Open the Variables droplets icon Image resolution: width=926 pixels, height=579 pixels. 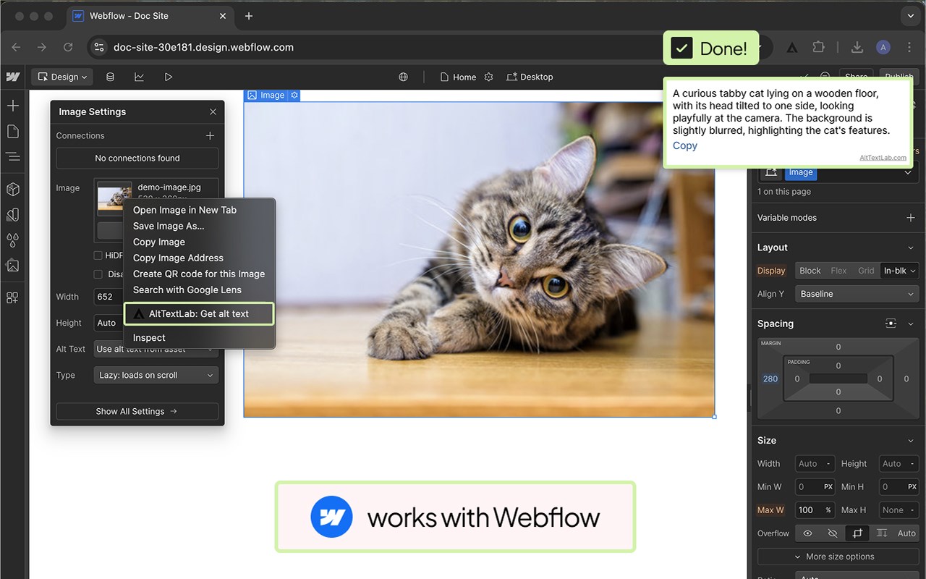click(12, 240)
